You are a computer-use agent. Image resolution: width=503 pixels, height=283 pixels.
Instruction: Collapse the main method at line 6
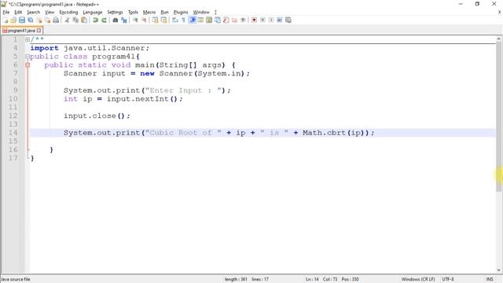point(28,65)
